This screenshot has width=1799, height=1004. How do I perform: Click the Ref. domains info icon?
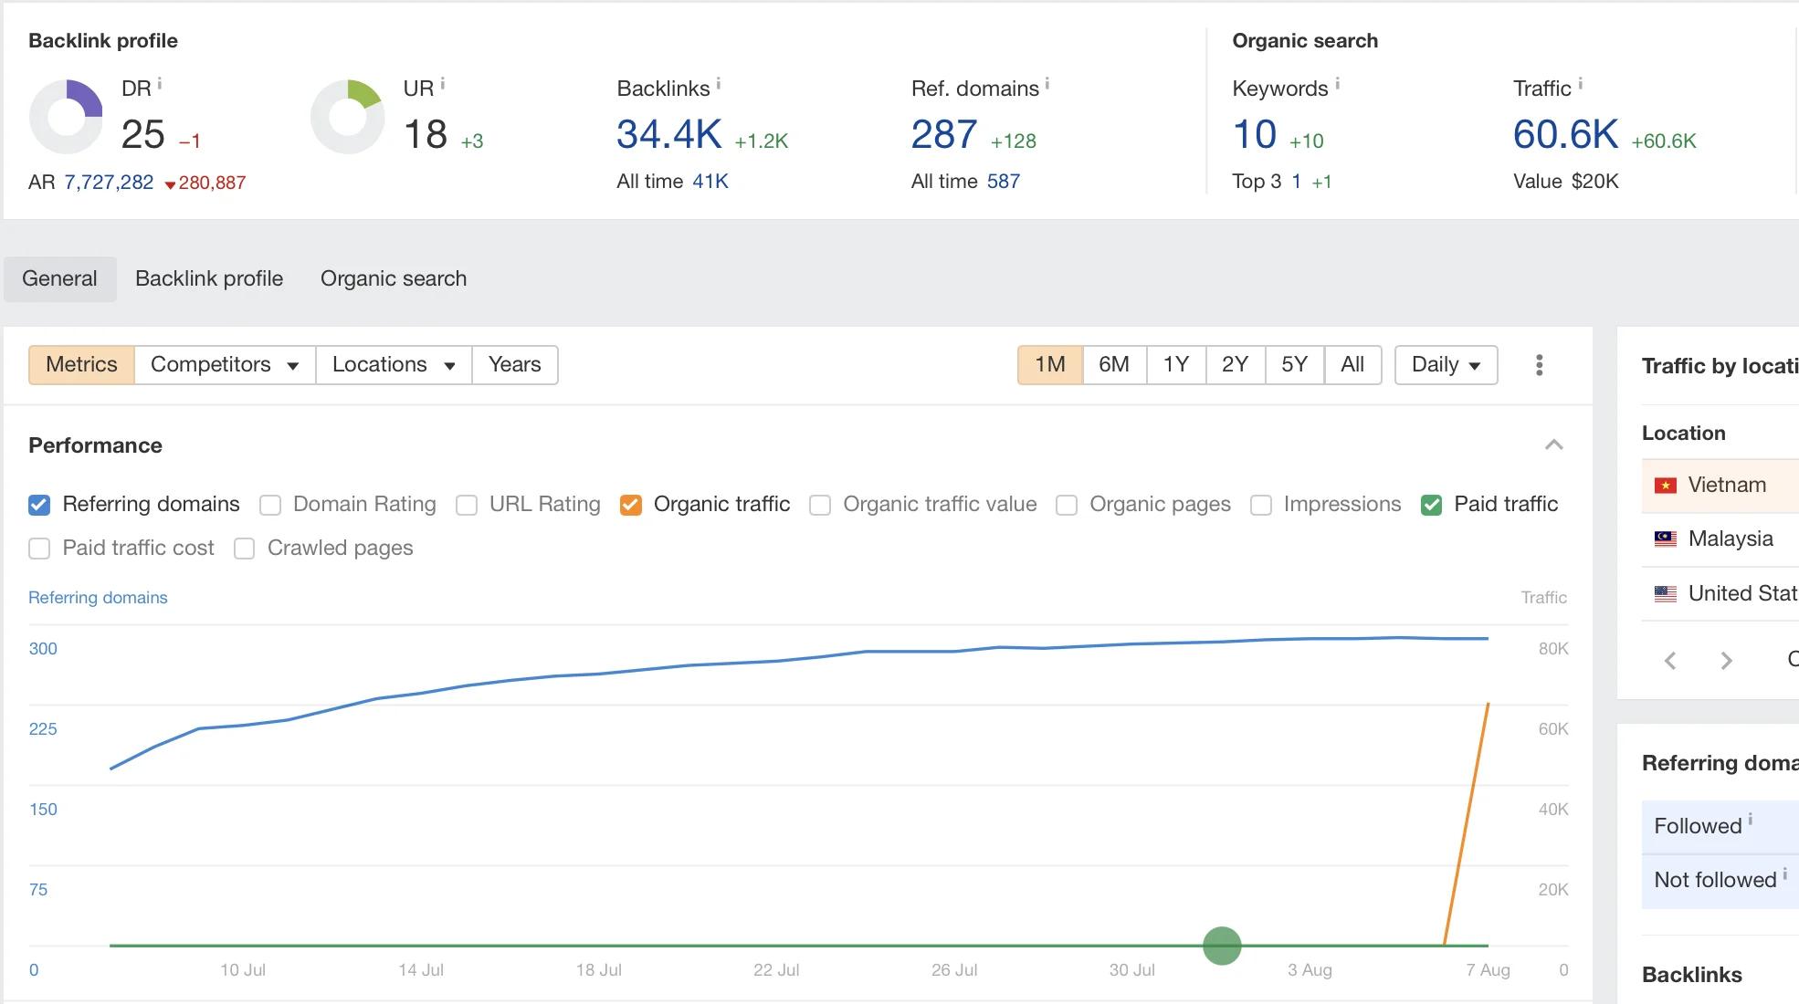click(1047, 84)
